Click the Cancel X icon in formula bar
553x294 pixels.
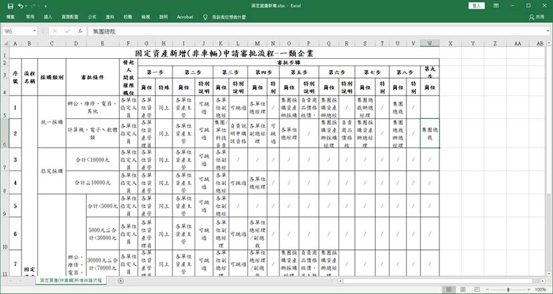(55, 31)
